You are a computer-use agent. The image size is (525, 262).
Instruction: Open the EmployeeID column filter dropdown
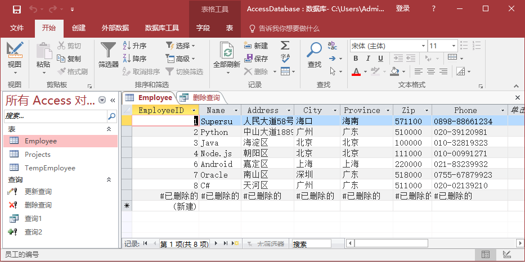tap(194, 111)
